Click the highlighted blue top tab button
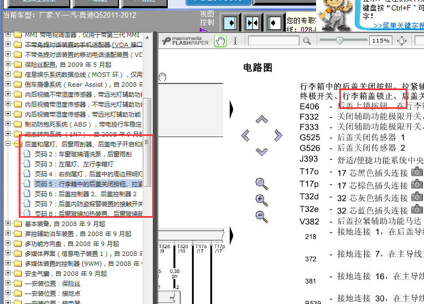The height and width of the screenshot is (304, 424). tap(219, 2)
